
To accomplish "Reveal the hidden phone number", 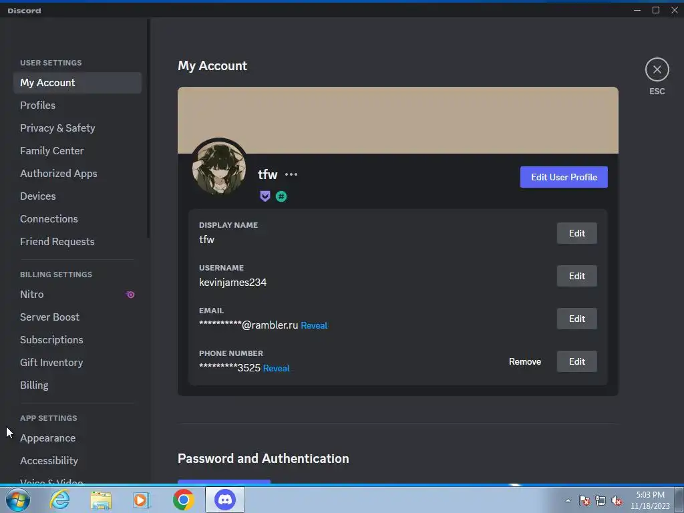I will (276, 368).
